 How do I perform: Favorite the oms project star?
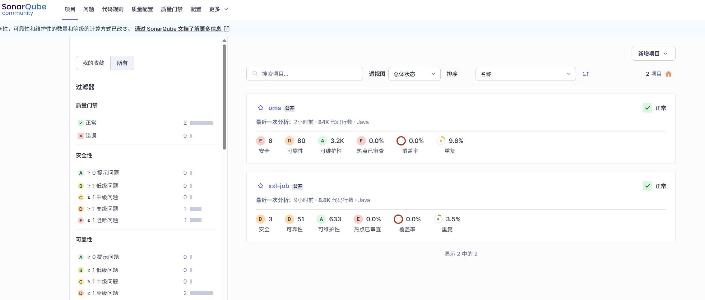pos(261,108)
